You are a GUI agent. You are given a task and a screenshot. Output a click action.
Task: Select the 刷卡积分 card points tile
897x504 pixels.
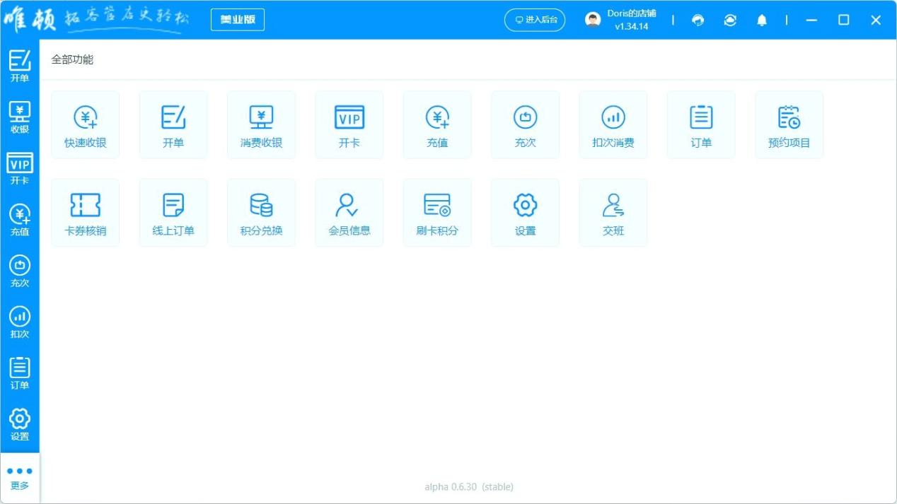tap(437, 213)
